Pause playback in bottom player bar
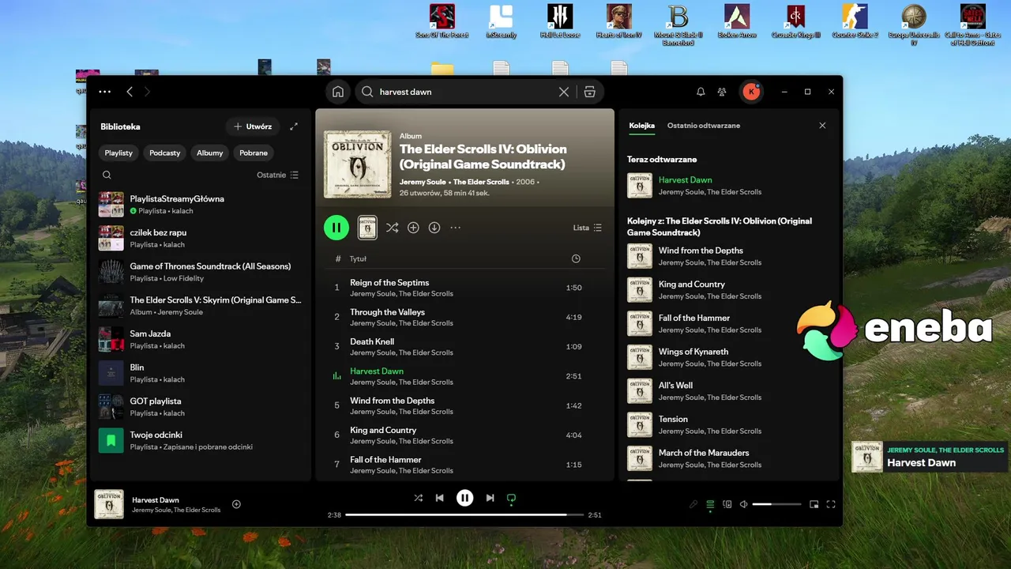The width and height of the screenshot is (1011, 569). (x=465, y=498)
